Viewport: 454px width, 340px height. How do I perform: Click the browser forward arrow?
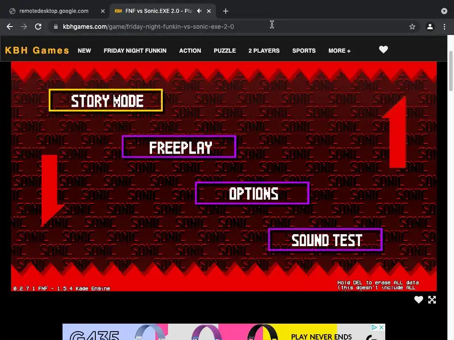click(x=24, y=27)
